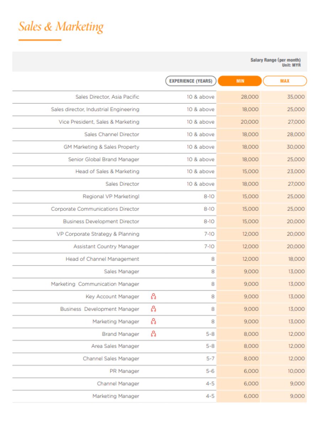Click the Channel Sales Manager title
Viewport: 320px width, 427px height.
click(111, 358)
